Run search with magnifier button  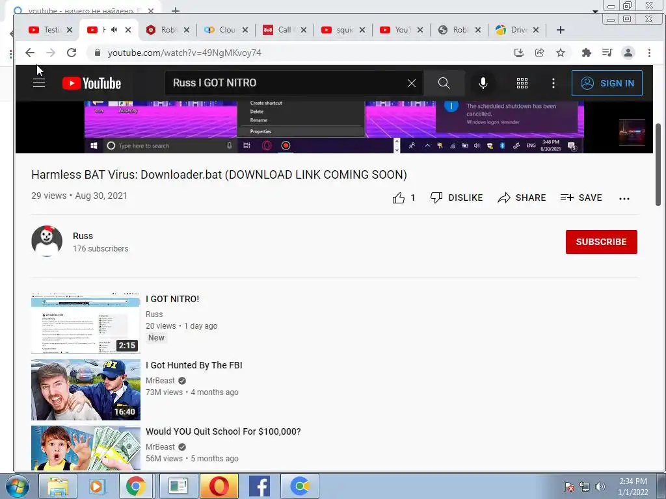[x=444, y=83]
